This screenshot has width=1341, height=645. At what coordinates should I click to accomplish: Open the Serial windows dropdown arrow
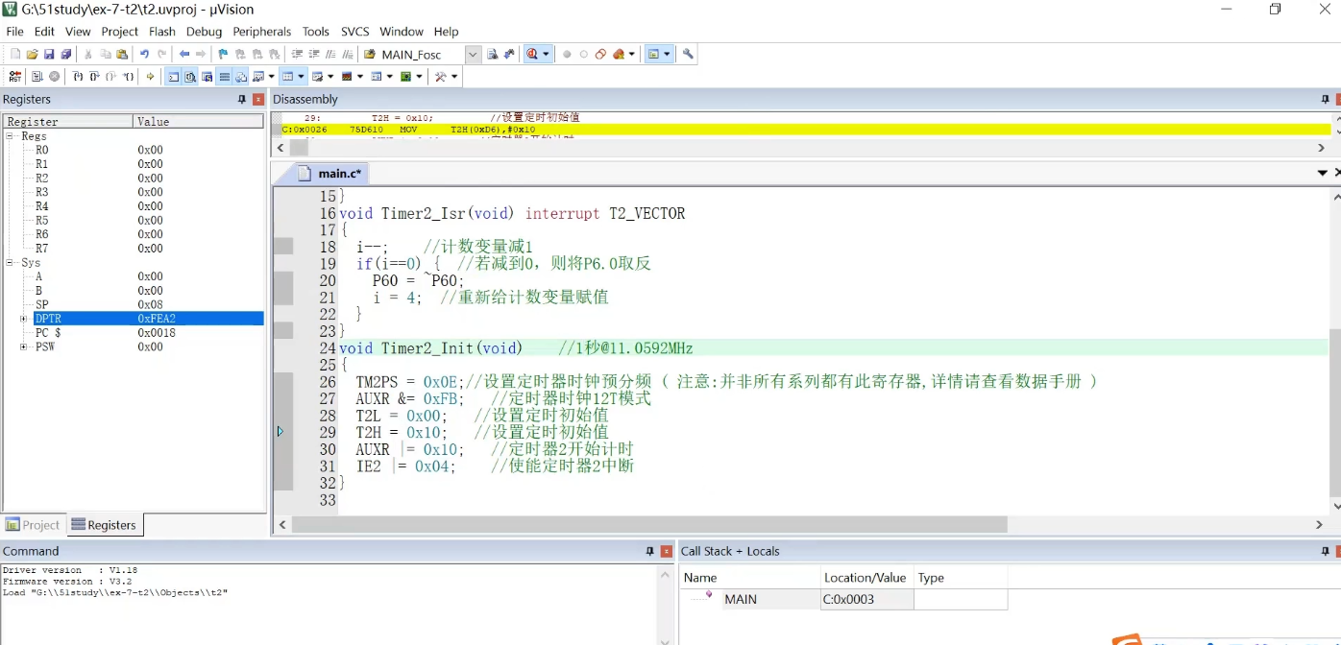pos(330,77)
